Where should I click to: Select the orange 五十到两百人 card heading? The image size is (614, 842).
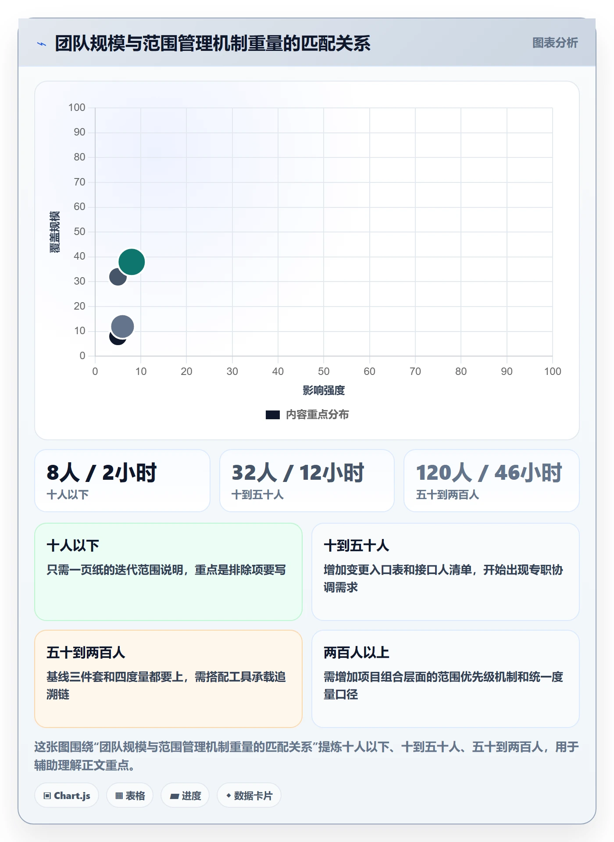86,653
